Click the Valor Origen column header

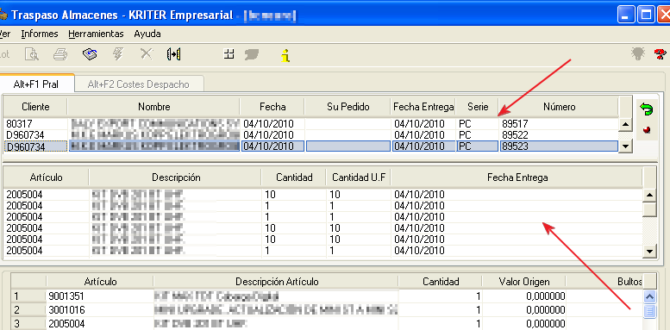click(x=524, y=282)
